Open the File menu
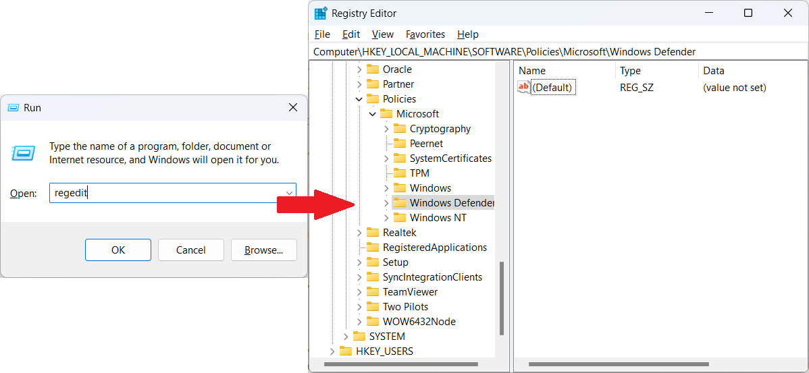This screenshot has width=809, height=373. point(322,34)
